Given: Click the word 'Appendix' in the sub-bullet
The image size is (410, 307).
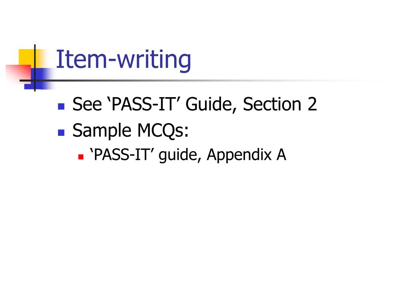Looking at the screenshot, I should 239,155.
